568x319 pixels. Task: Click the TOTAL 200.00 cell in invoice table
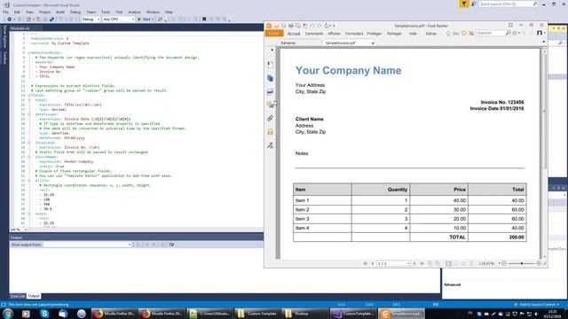pyautogui.click(x=497, y=237)
